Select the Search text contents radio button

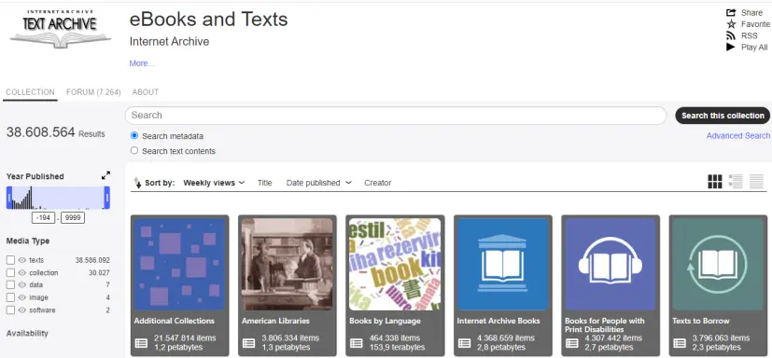click(x=133, y=150)
